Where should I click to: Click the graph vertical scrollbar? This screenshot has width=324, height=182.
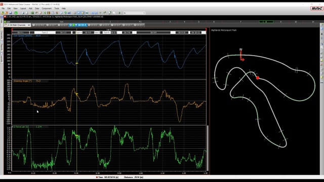tap(208, 148)
